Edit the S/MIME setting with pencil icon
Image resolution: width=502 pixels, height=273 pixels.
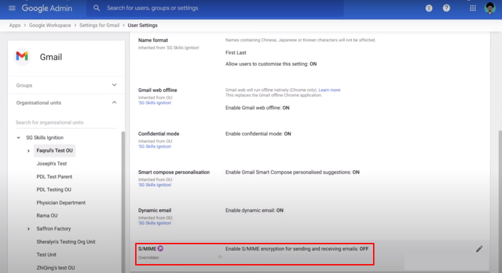[x=480, y=249]
